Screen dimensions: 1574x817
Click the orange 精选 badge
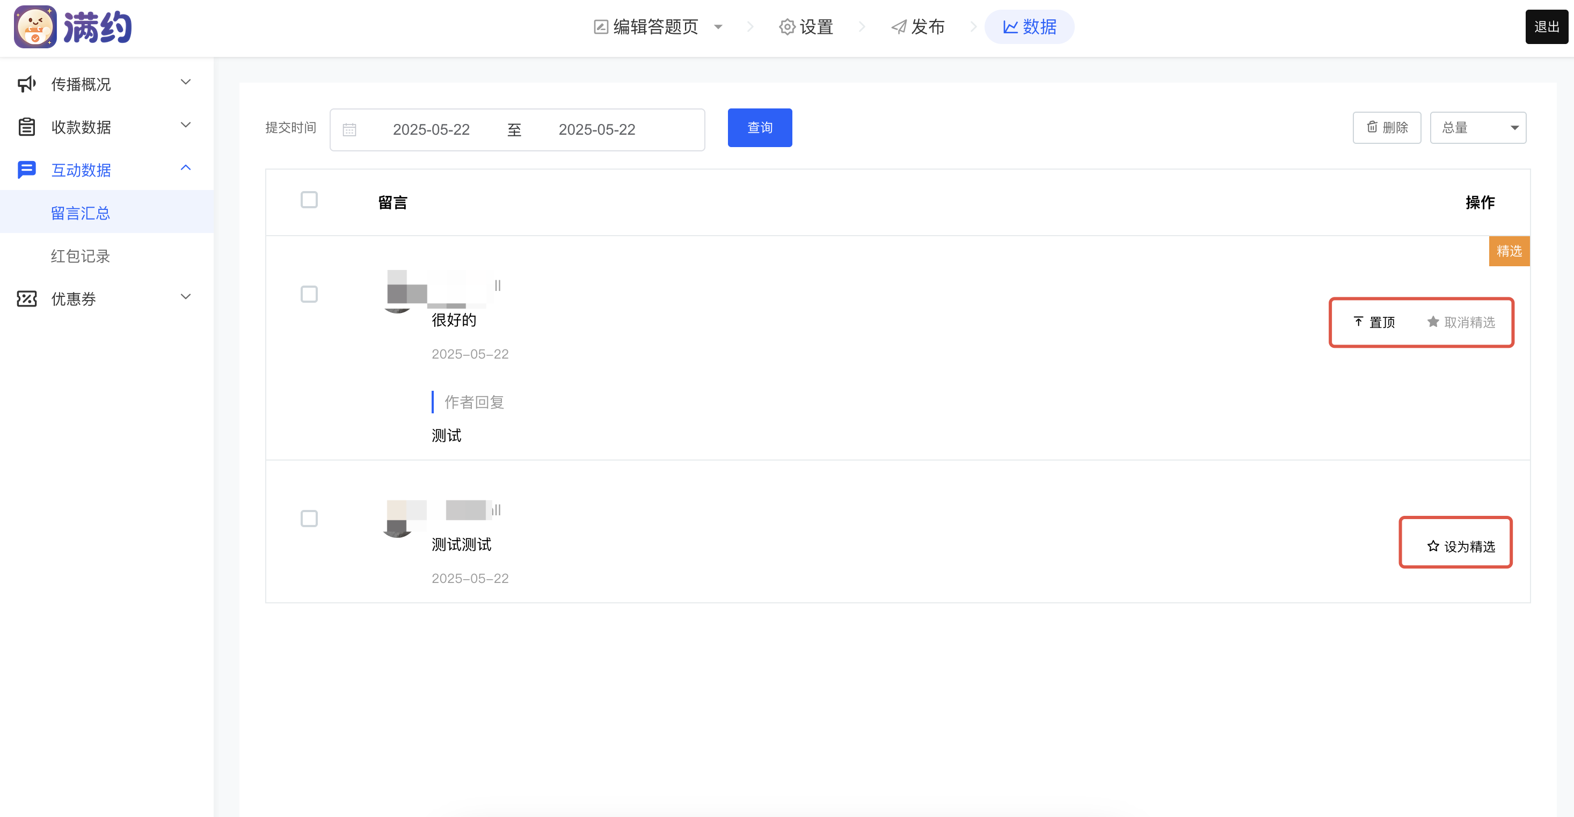click(x=1509, y=251)
